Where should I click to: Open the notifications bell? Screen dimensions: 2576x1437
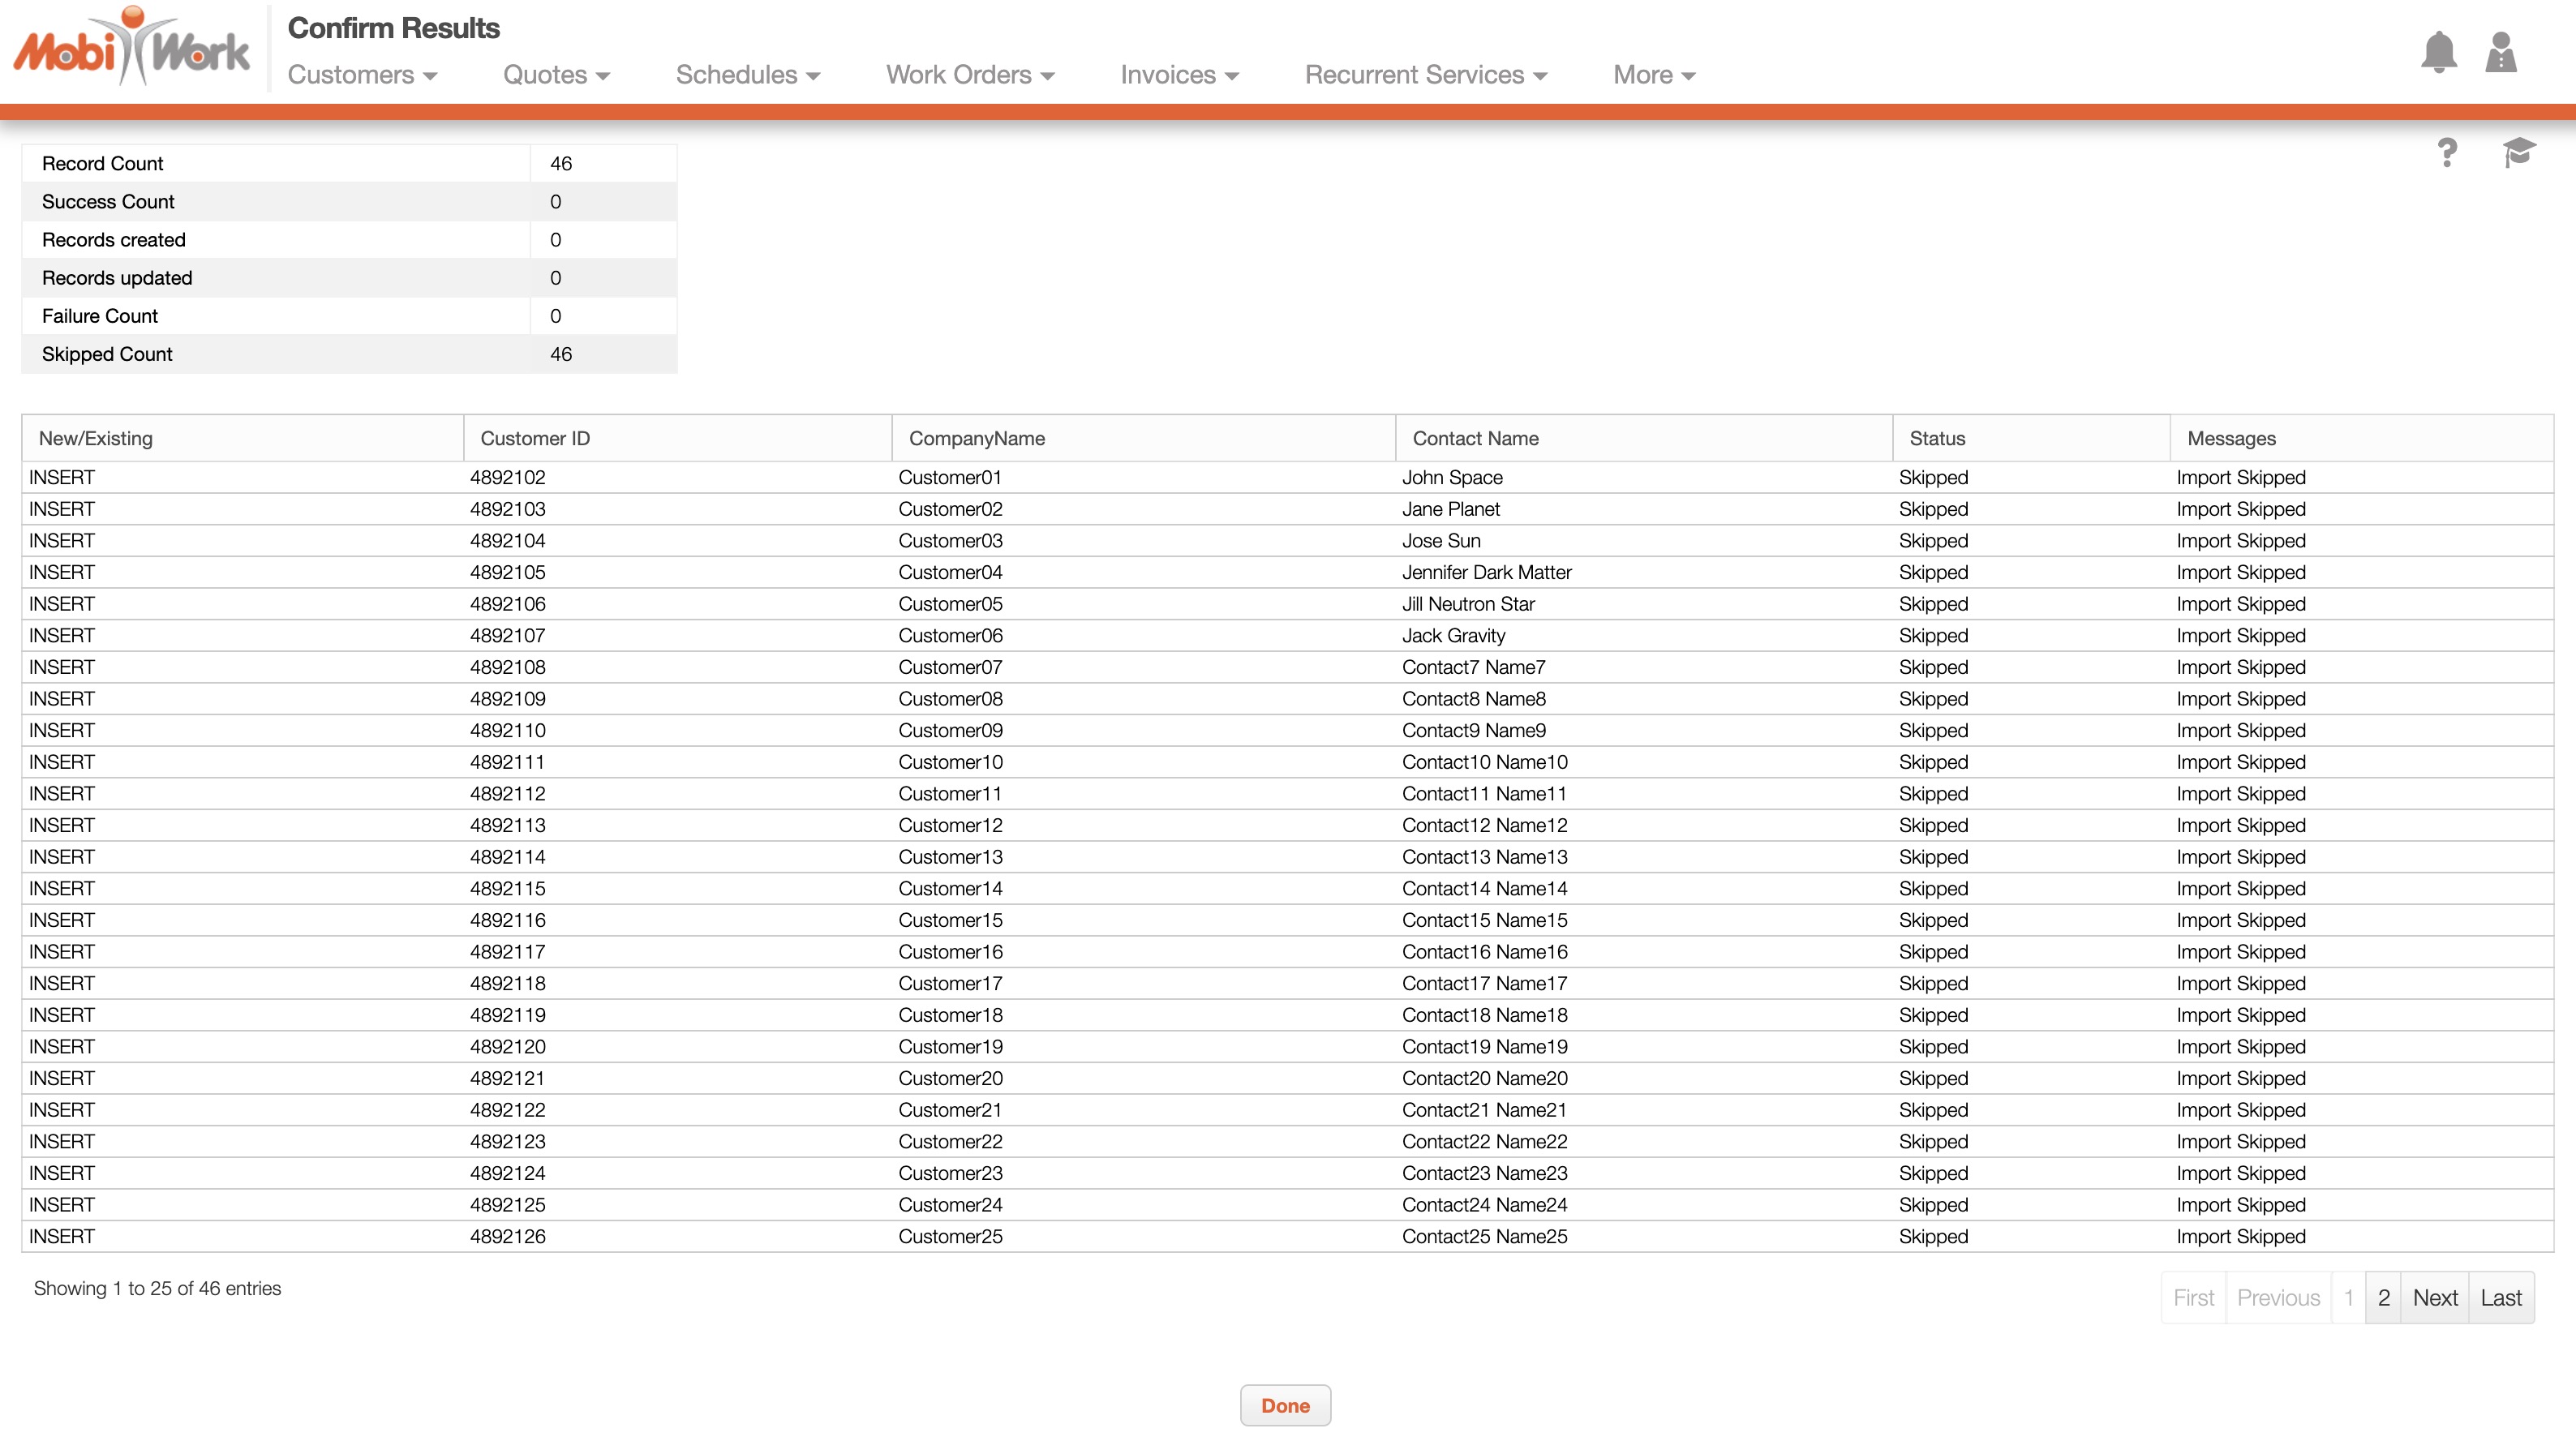point(2438,52)
